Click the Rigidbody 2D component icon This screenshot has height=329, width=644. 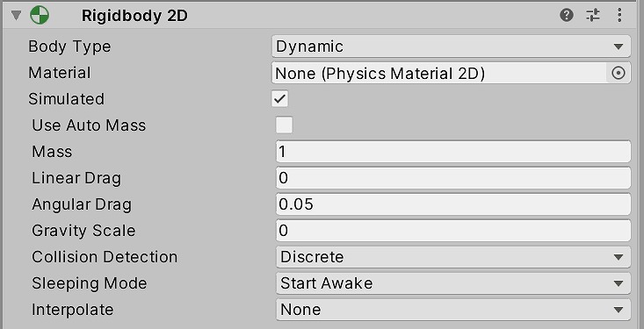coord(40,16)
